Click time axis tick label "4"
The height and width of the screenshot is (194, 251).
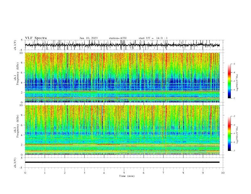click(x=104, y=173)
